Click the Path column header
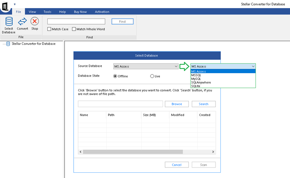 click(x=124, y=115)
